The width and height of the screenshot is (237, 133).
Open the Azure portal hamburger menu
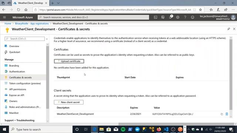point(4,17)
